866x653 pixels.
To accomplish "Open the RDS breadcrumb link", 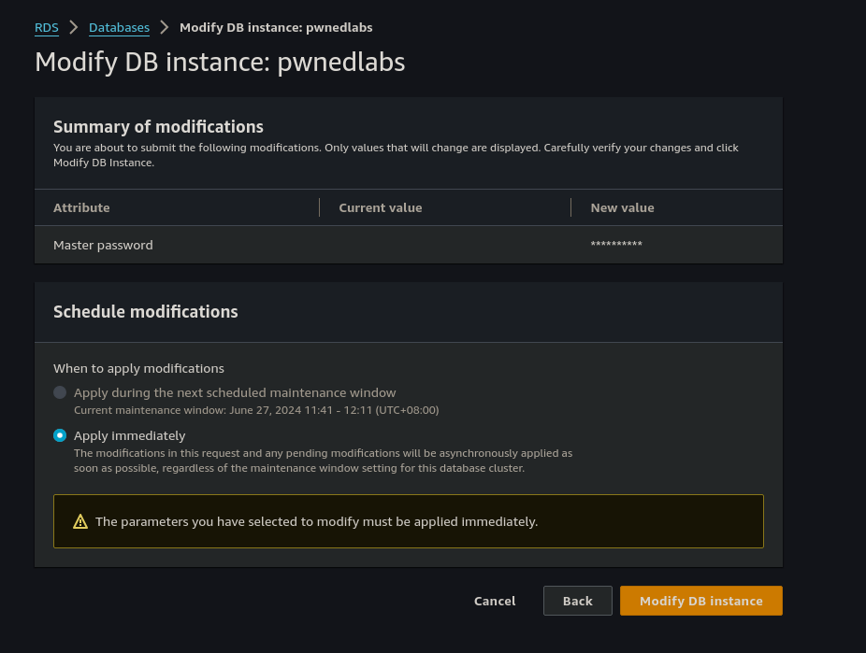I will pos(47,28).
